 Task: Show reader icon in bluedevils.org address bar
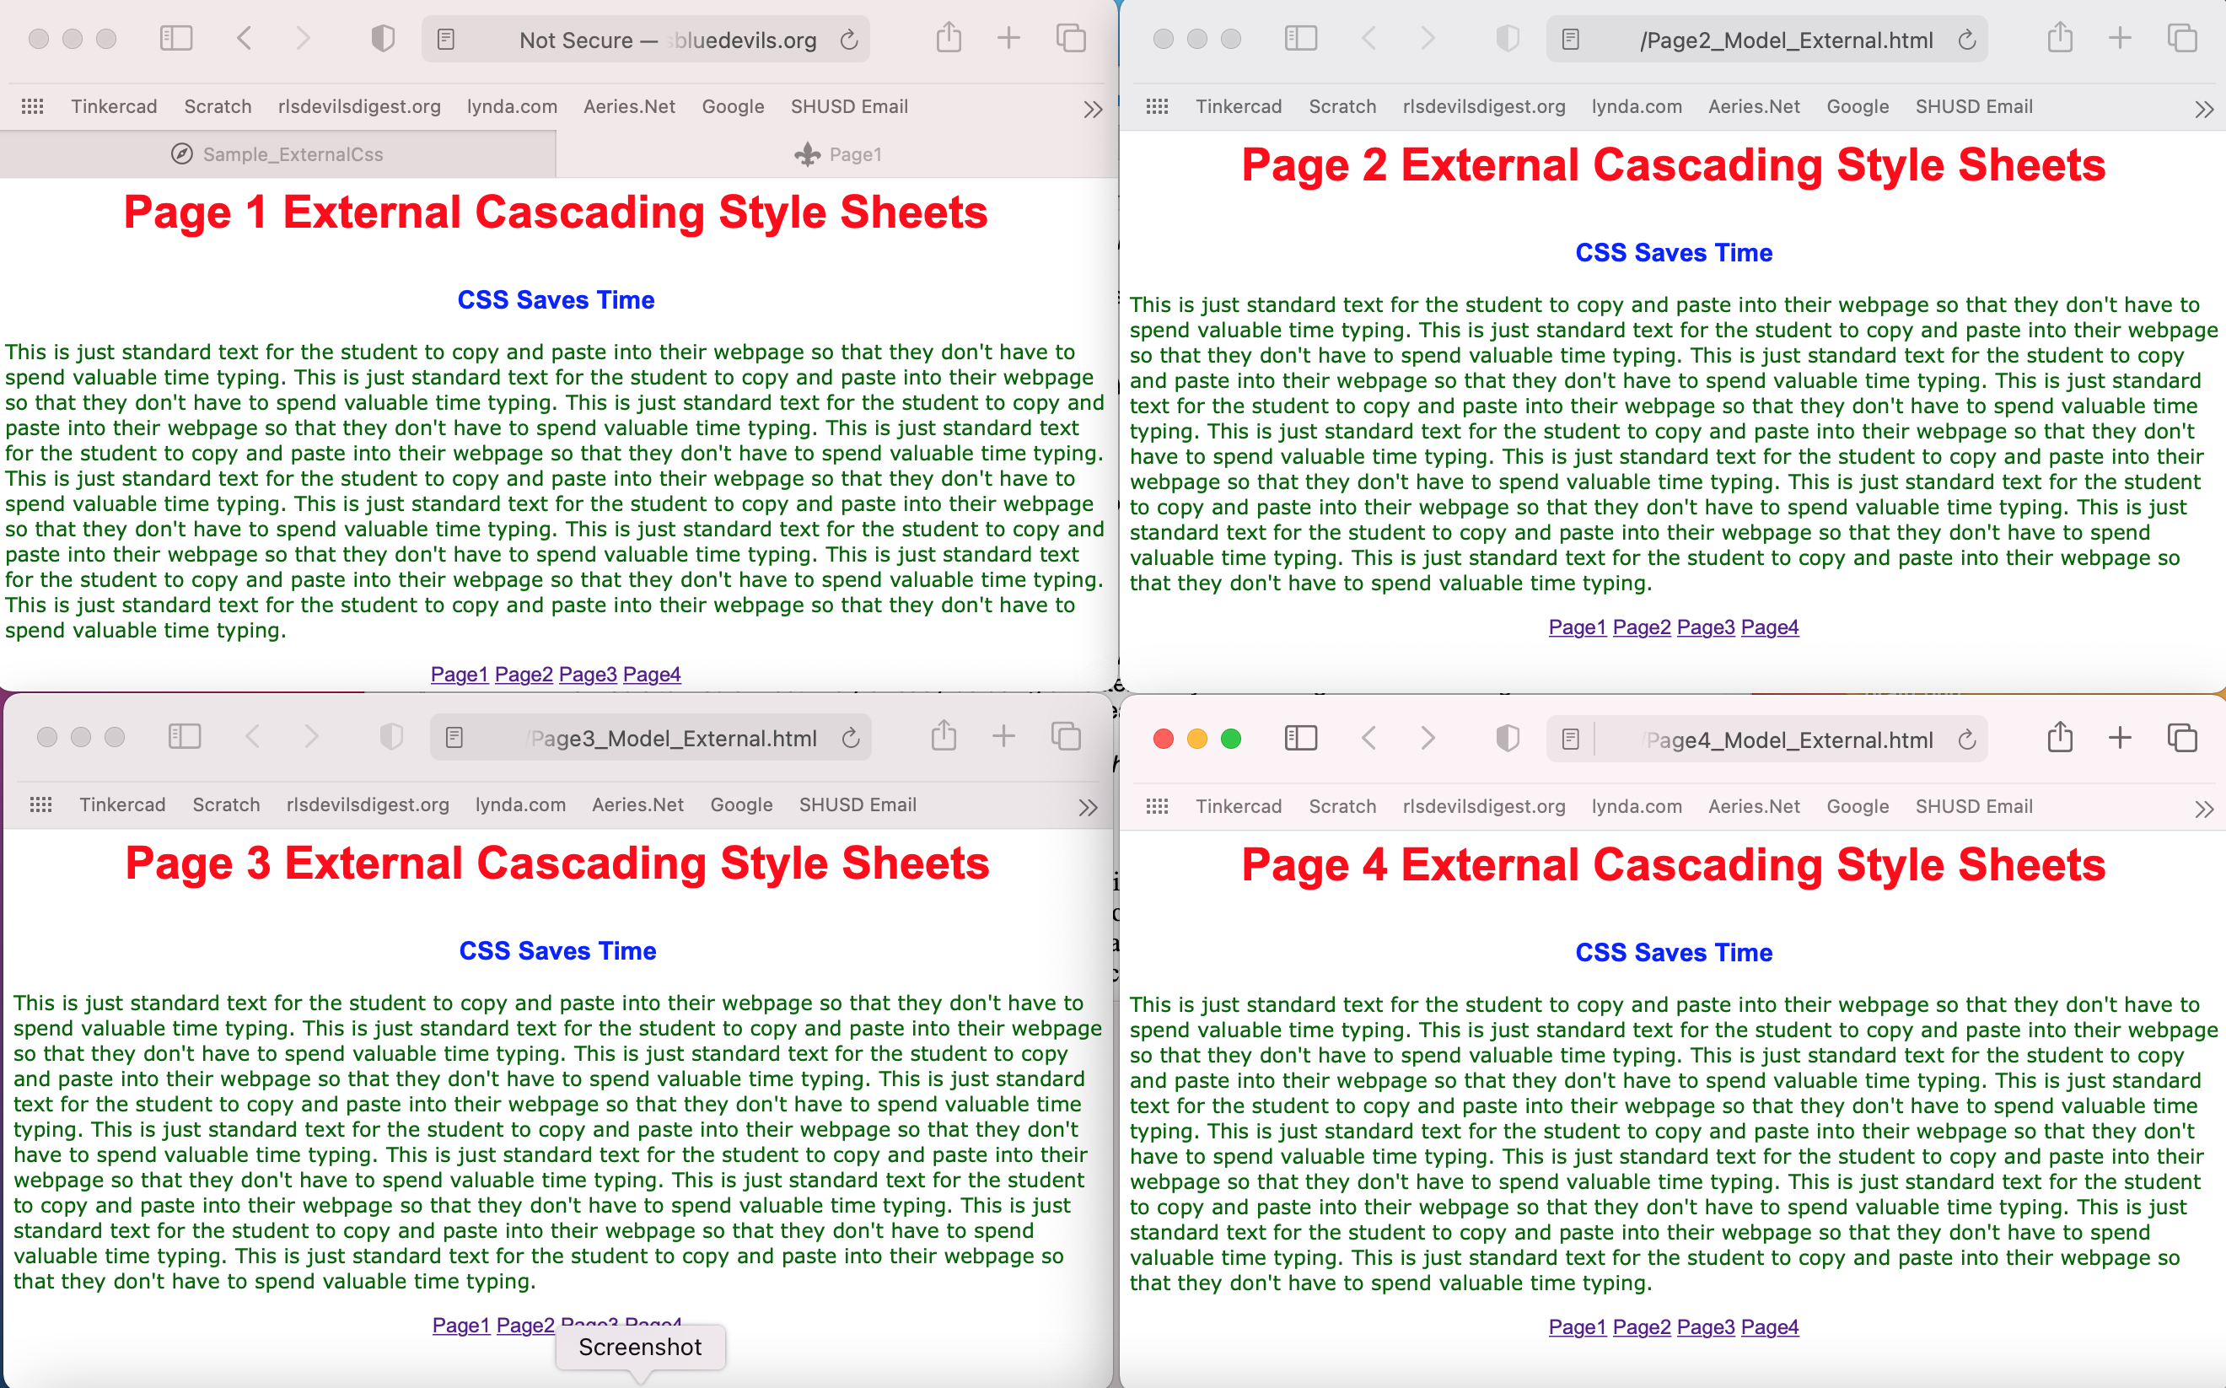[446, 40]
